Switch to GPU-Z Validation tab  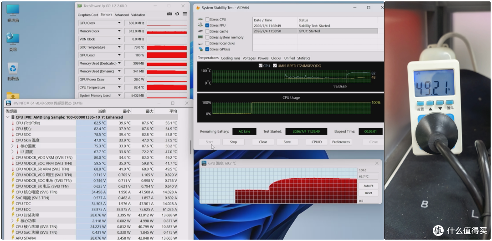[138, 15]
